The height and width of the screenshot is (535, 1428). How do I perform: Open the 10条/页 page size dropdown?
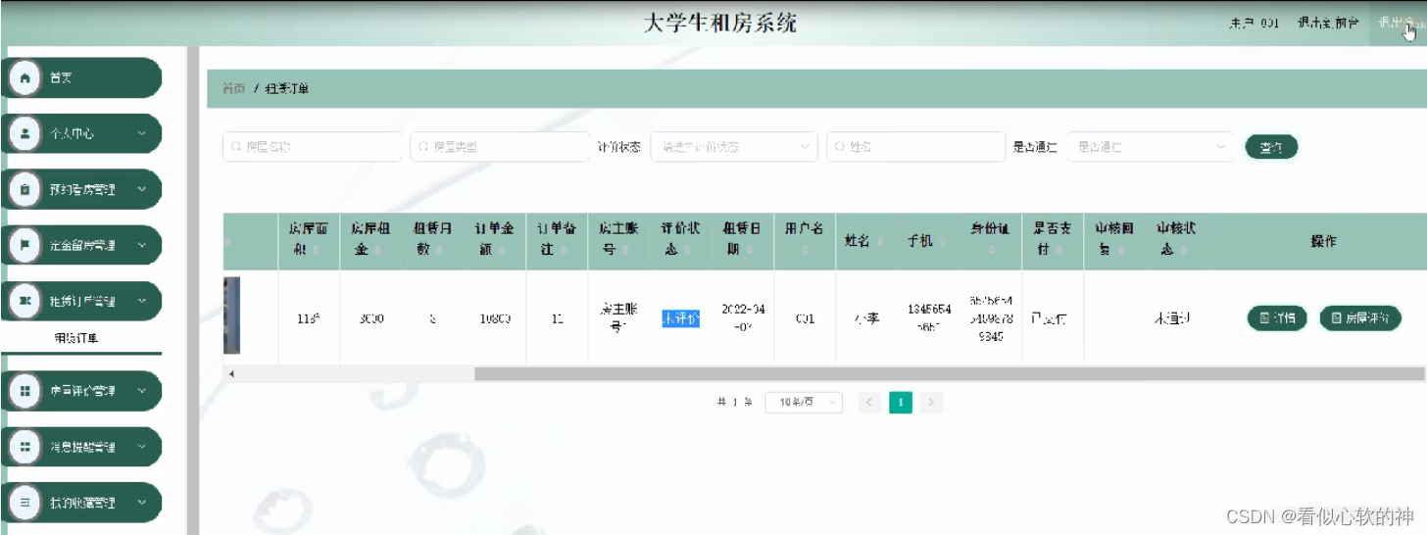coord(804,402)
